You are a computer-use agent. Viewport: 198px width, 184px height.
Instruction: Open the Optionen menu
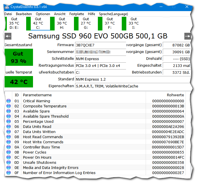[43, 14]
